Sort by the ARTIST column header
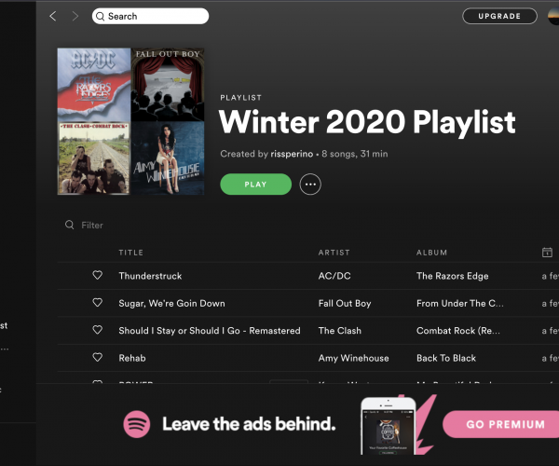559x466 pixels. pos(334,253)
